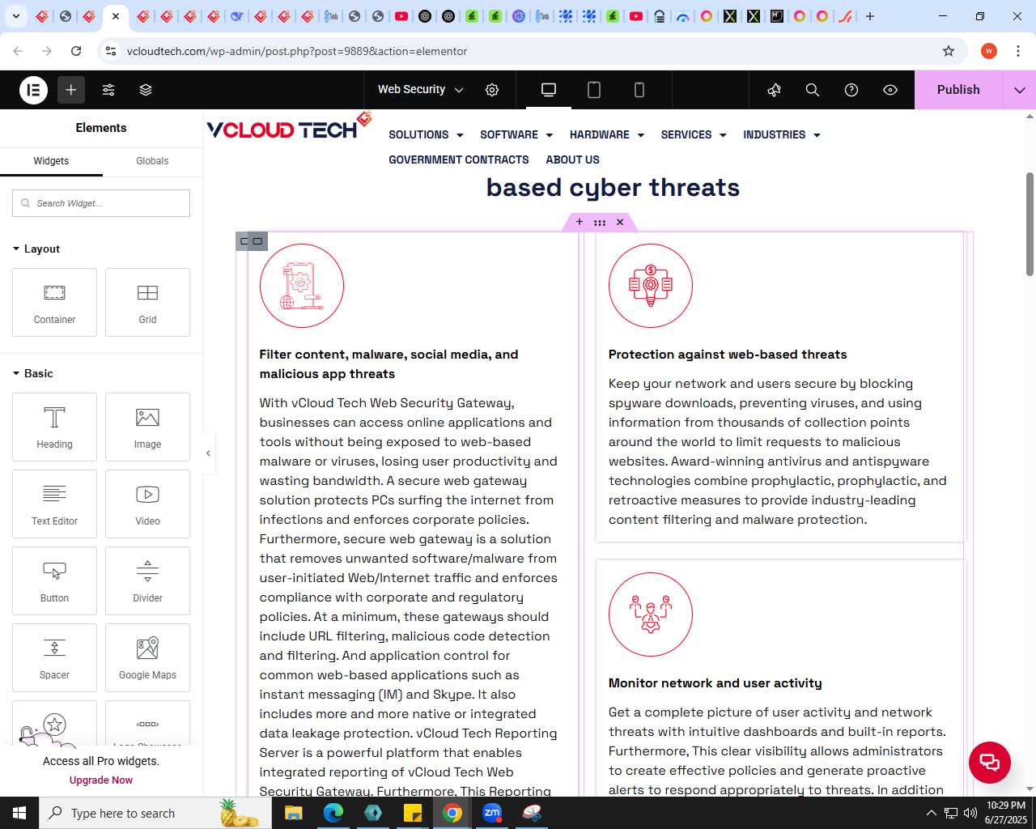
Task: Open About Us menu item
Action: pyautogui.click(x=573, y=159)
